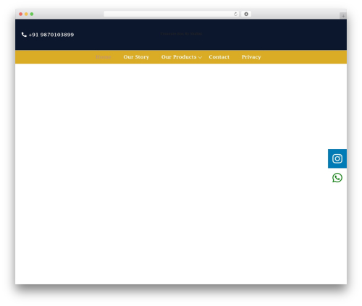This screenshot has height=306, width=362.
Task: Maximize the window using the green button
Action: [32, 14]
